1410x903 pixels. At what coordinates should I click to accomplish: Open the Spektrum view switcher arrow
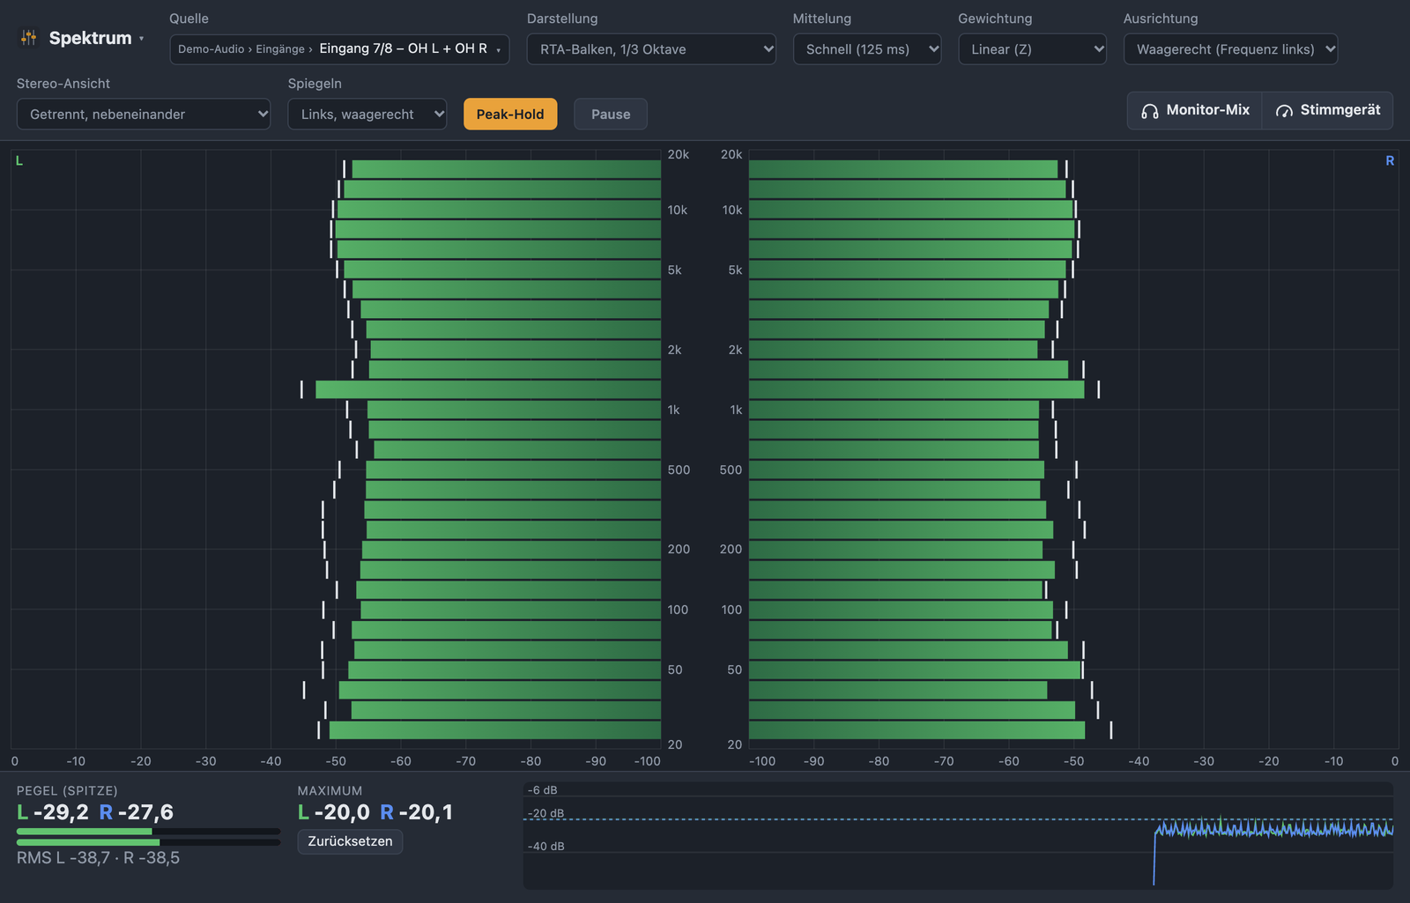coord(141,39)
